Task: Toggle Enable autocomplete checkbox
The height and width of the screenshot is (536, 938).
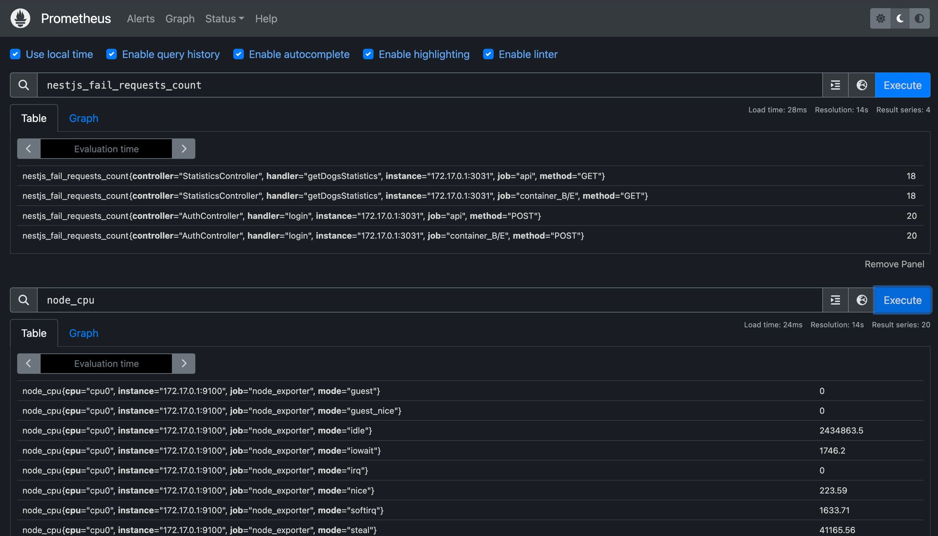Action: [239, 54]
